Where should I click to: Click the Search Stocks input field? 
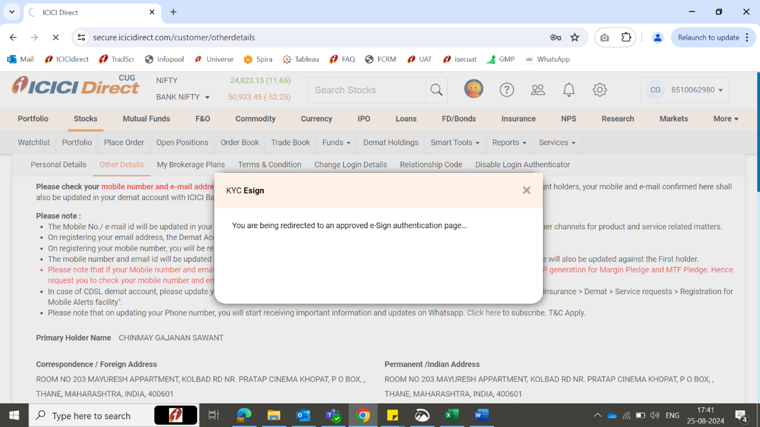[366, 90]
